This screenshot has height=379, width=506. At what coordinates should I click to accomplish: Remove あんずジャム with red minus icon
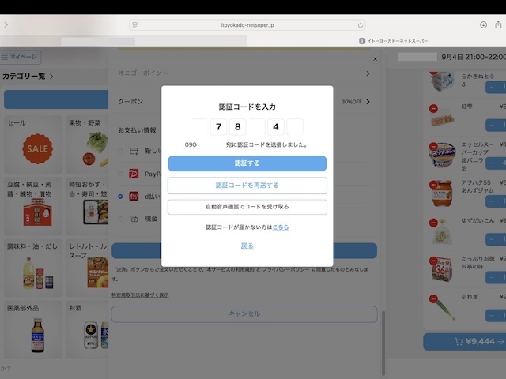[x=433, y=184]
